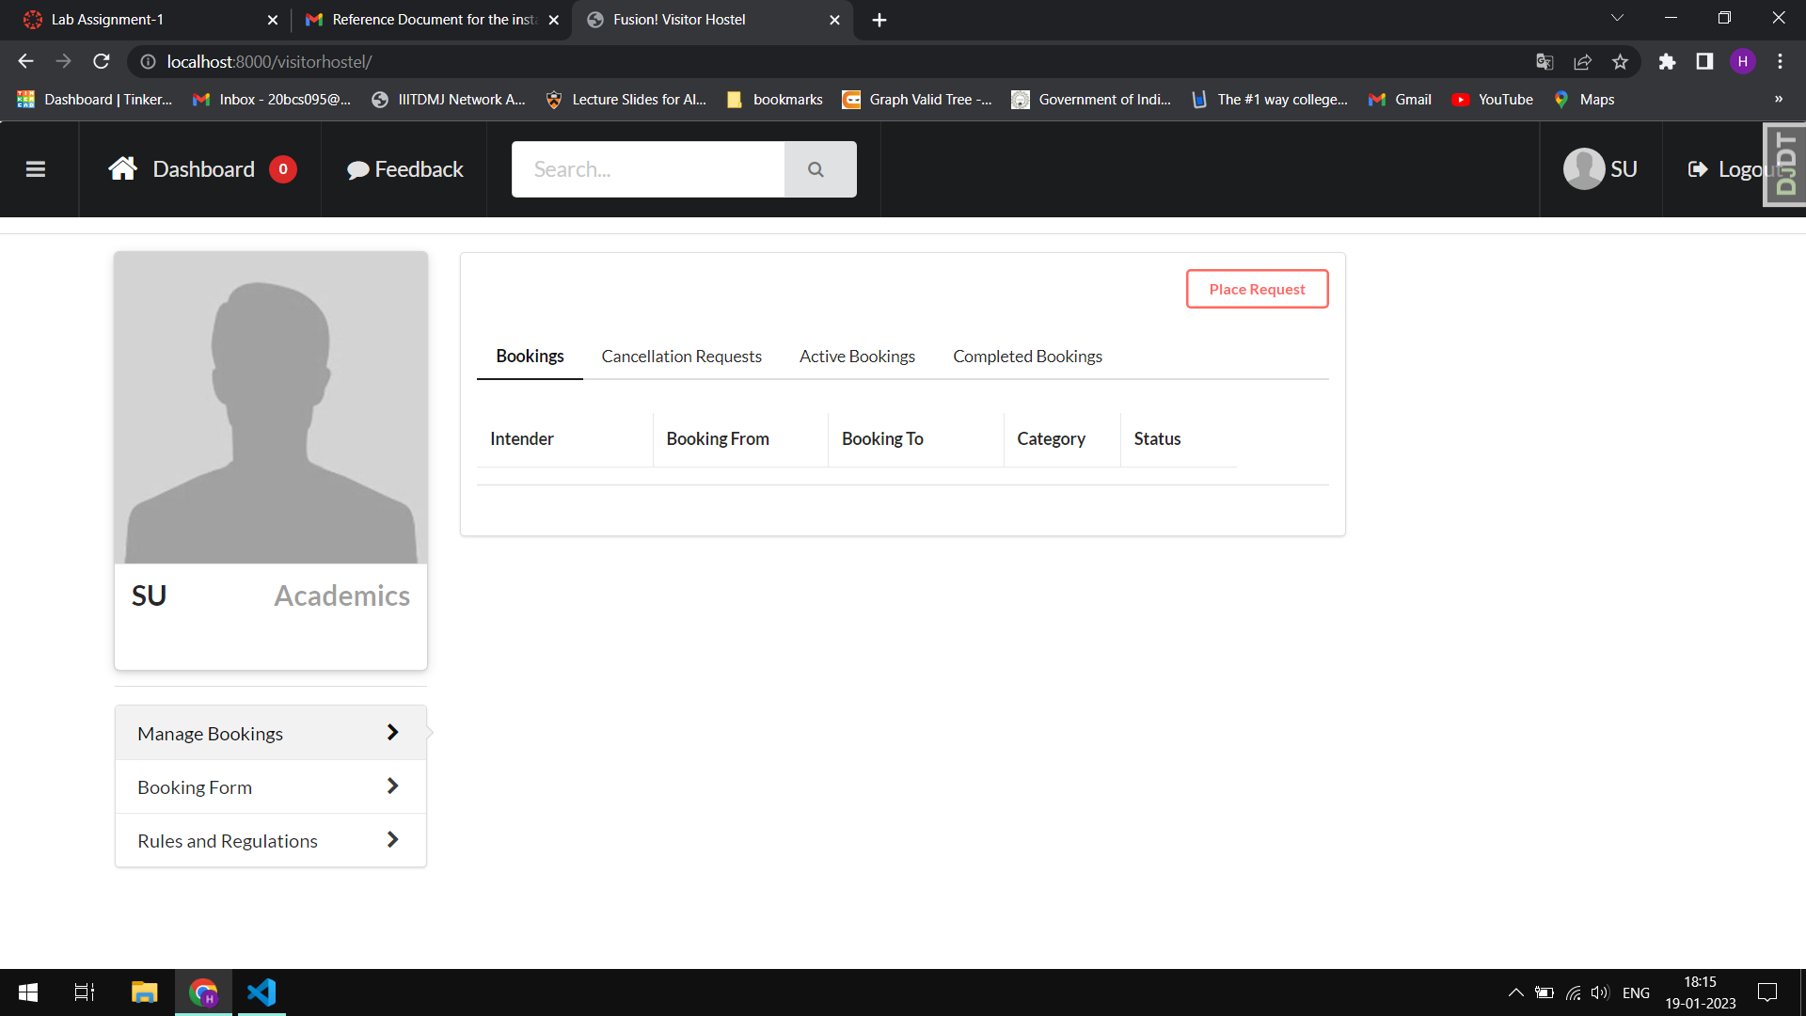Screen dimensions: 1806x1016
Task: Click the Logout icon
Action: tap(1698, 169)
